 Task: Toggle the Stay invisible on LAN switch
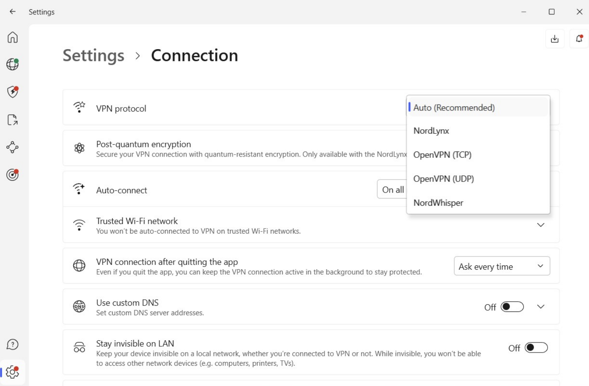coord(536,348)
